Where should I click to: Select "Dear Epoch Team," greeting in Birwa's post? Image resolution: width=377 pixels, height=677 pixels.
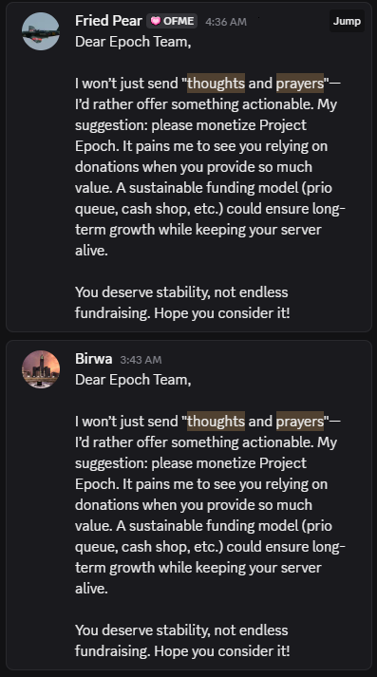click(133, 380)
